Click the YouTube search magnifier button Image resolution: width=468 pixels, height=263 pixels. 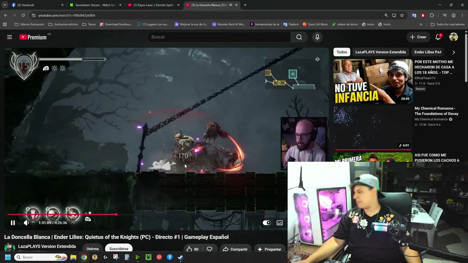pyautogui.click(x=299, y=37)
